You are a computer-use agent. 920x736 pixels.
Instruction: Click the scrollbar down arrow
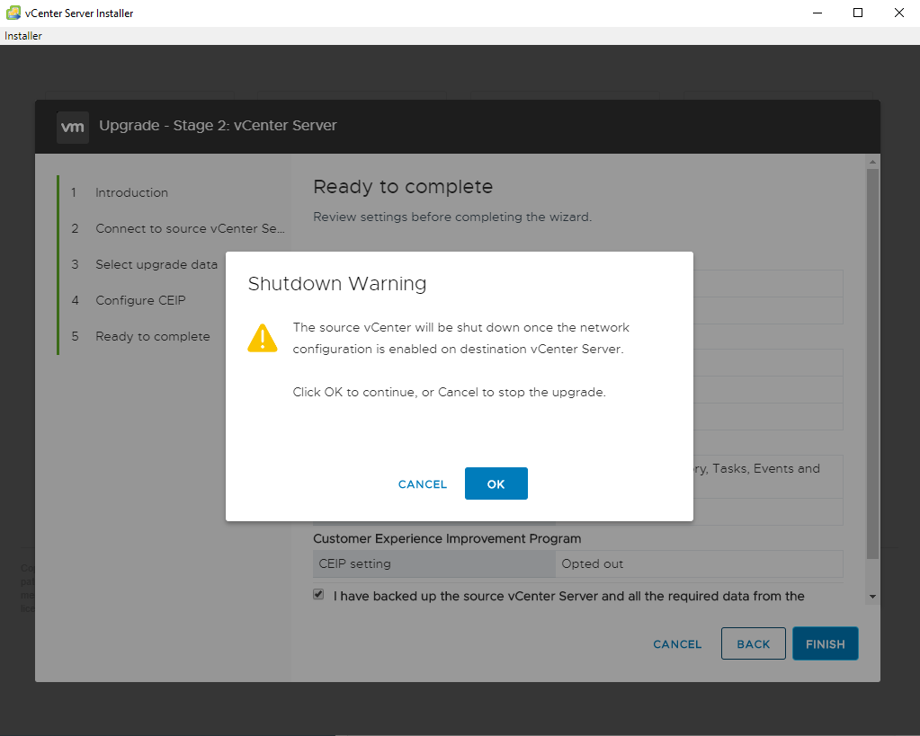(x=872, y=597)
